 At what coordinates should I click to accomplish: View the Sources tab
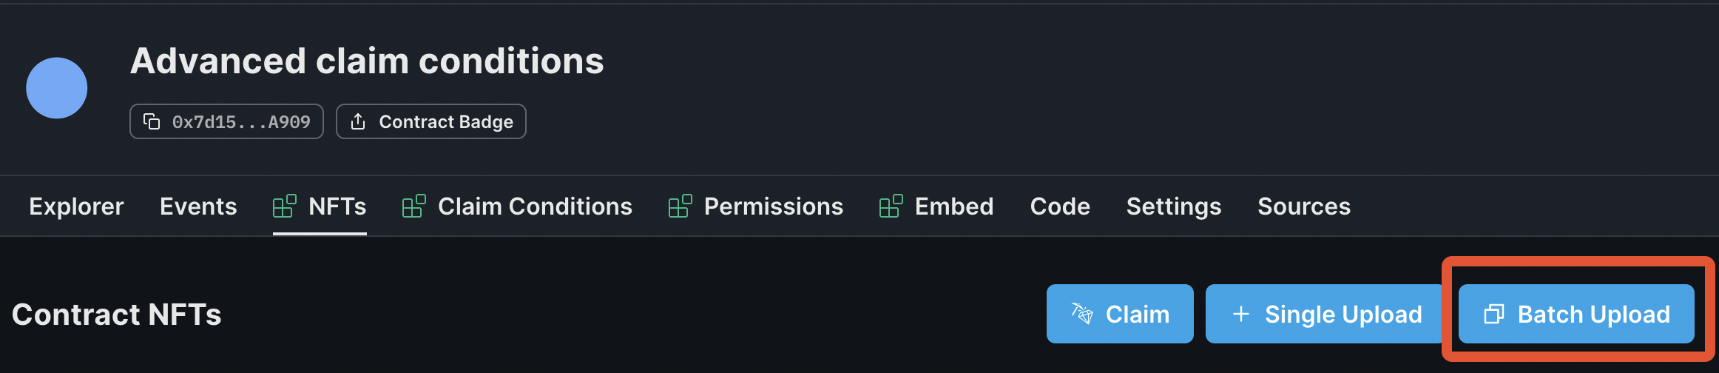point(1304,206)
